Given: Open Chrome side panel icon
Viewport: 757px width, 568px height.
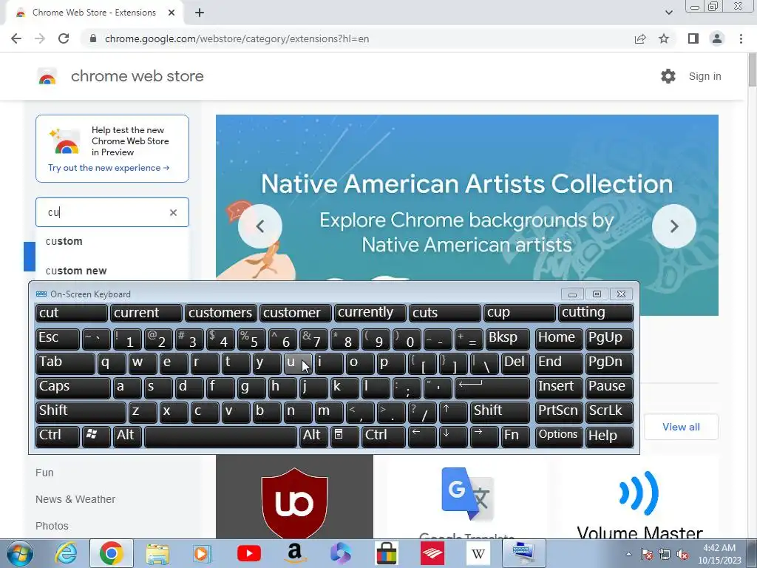Looking at the screenshot, I should pos(693,38).
